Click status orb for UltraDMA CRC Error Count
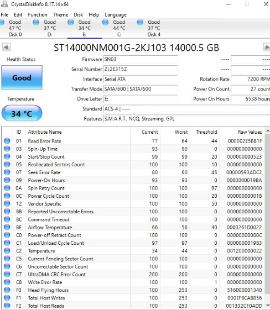 pyautogui.click(x=7, y=274)
